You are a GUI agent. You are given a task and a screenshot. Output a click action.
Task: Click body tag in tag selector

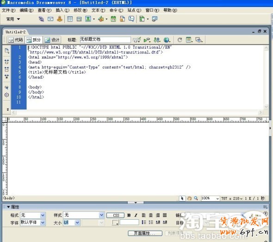(9, 198)
